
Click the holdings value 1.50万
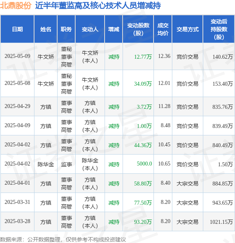click(225, 164)
